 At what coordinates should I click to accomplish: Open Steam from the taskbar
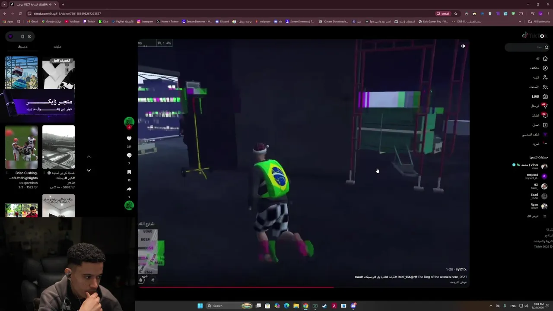[324, 306]
